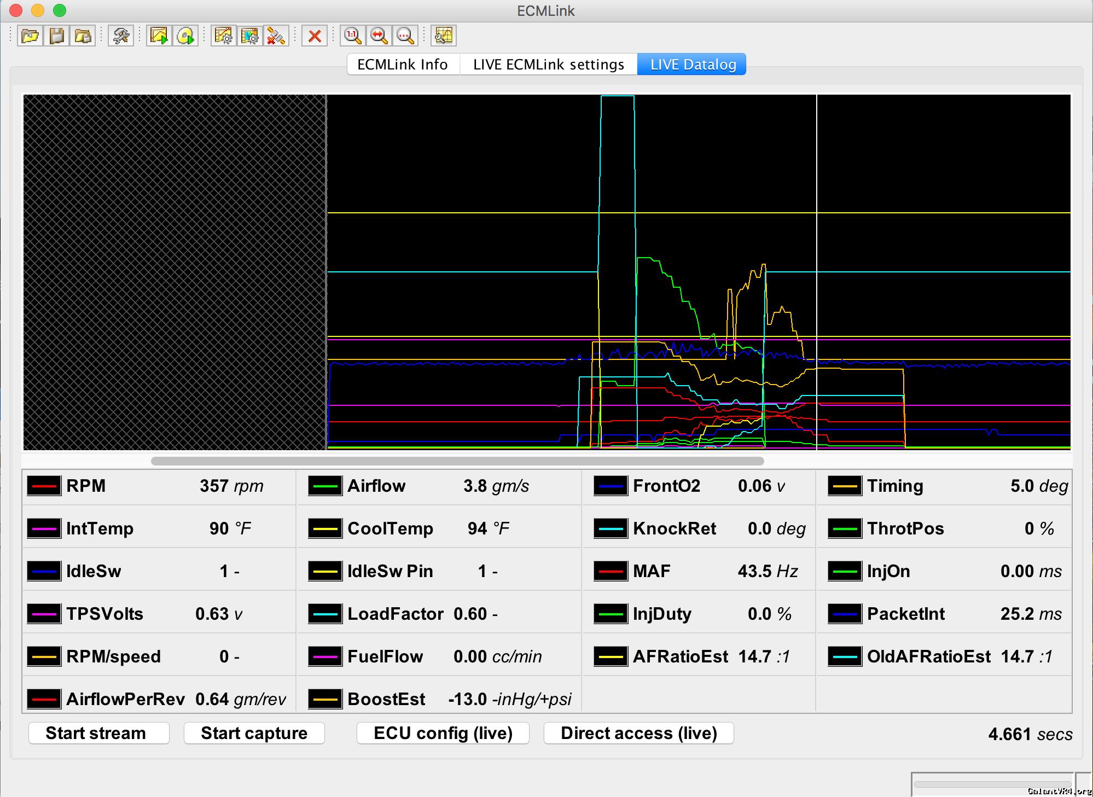The height and width of the screenshot is (797, 1093).
Task: Click the Direct access (live) button
Action: (638, 733)
